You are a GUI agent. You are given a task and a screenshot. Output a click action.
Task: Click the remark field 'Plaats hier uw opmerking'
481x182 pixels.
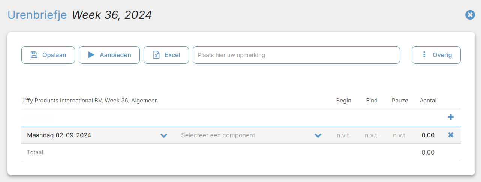point(296,55)
